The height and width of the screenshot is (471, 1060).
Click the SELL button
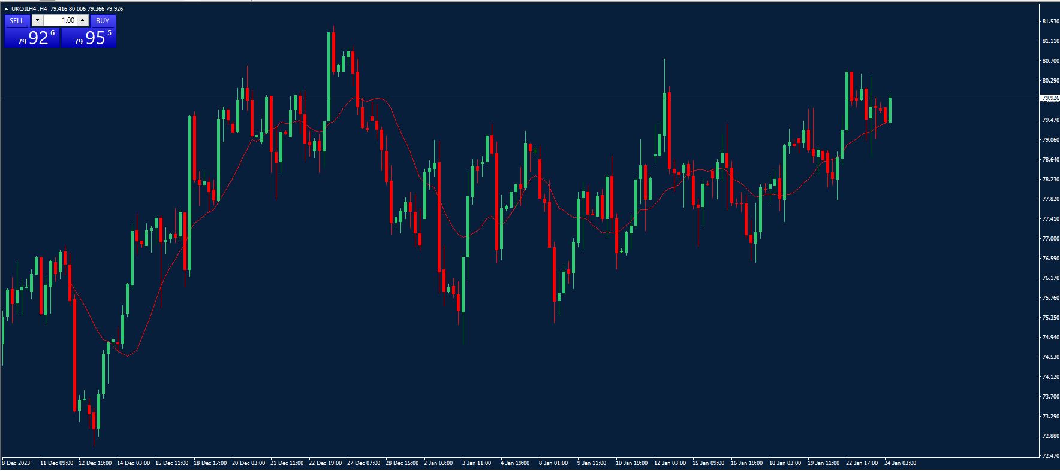(17, 20)
